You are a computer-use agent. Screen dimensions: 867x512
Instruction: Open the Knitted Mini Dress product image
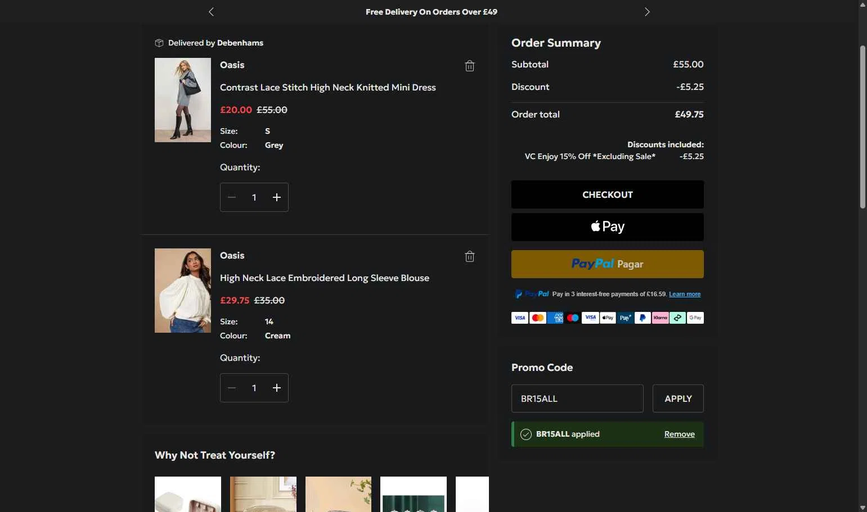pyautogui.click(x=183, y=100)
